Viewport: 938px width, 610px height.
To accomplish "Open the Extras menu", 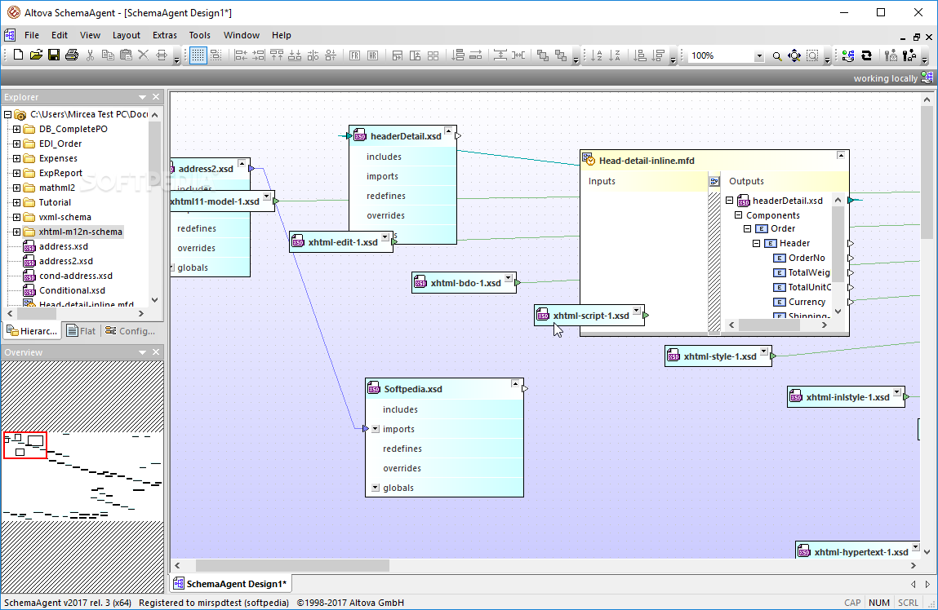I will click(165, 35).
